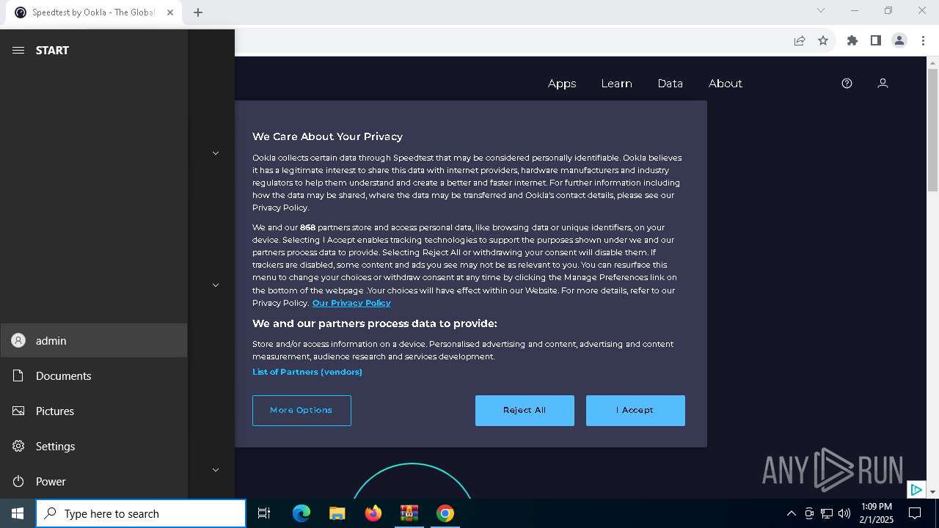This screenshot has height=528, width=939.
Task: Click the I Accept button
Action: coord(635,411)
